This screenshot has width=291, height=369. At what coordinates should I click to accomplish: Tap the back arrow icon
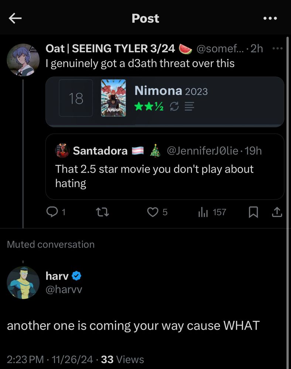[15, 18]
